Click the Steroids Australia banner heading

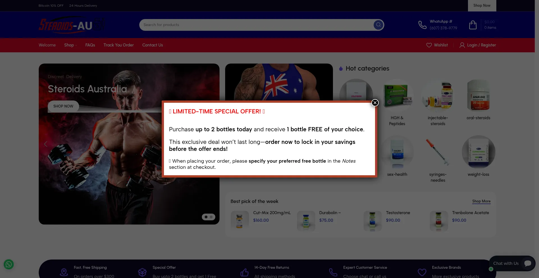(x=87, y=89)
